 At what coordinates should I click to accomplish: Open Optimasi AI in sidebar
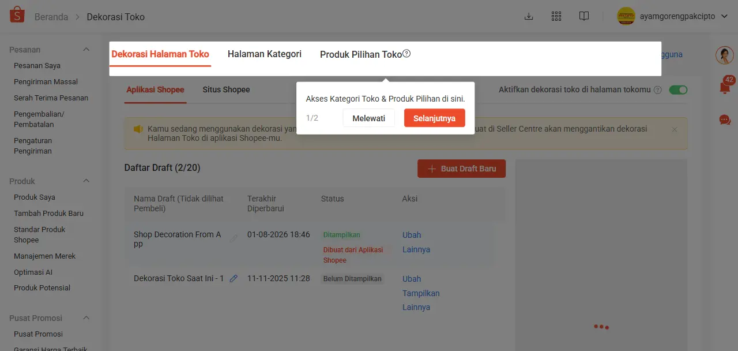click(33, 272)
